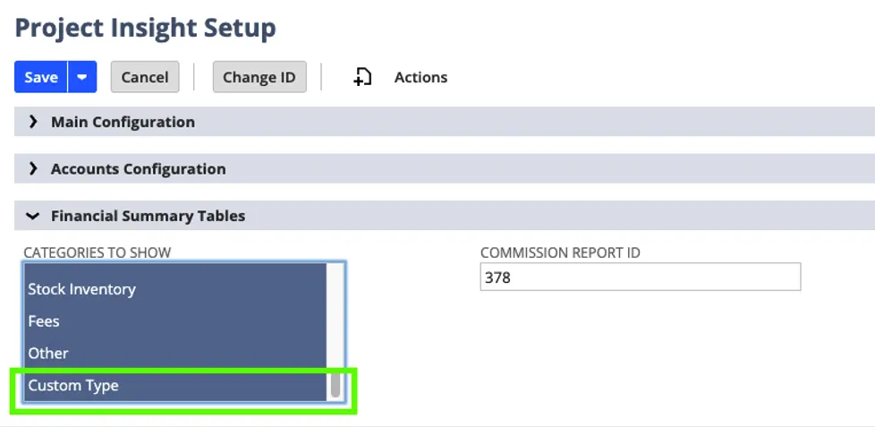875x427 pixels.
Task: Collapse the Financial Summary Tables section
Action: coord(148,216)
